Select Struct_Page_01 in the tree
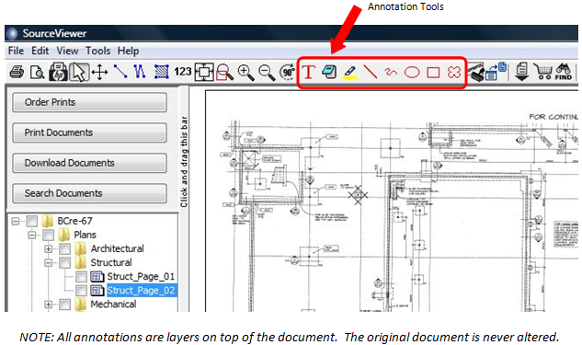This screenshot has height=345, width=582. (141, 277)
